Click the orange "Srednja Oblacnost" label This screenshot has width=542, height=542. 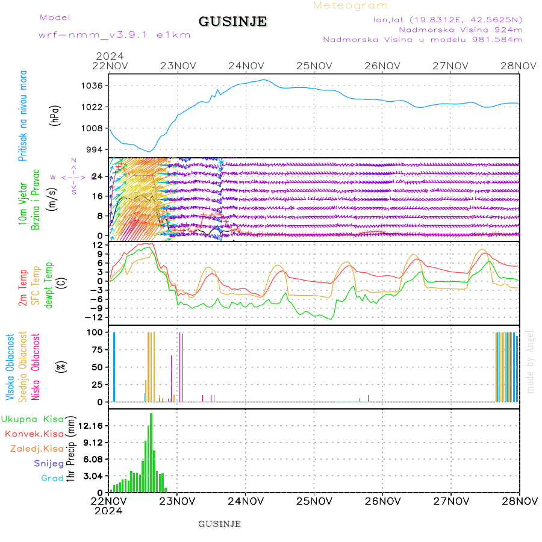pos(23,367)
